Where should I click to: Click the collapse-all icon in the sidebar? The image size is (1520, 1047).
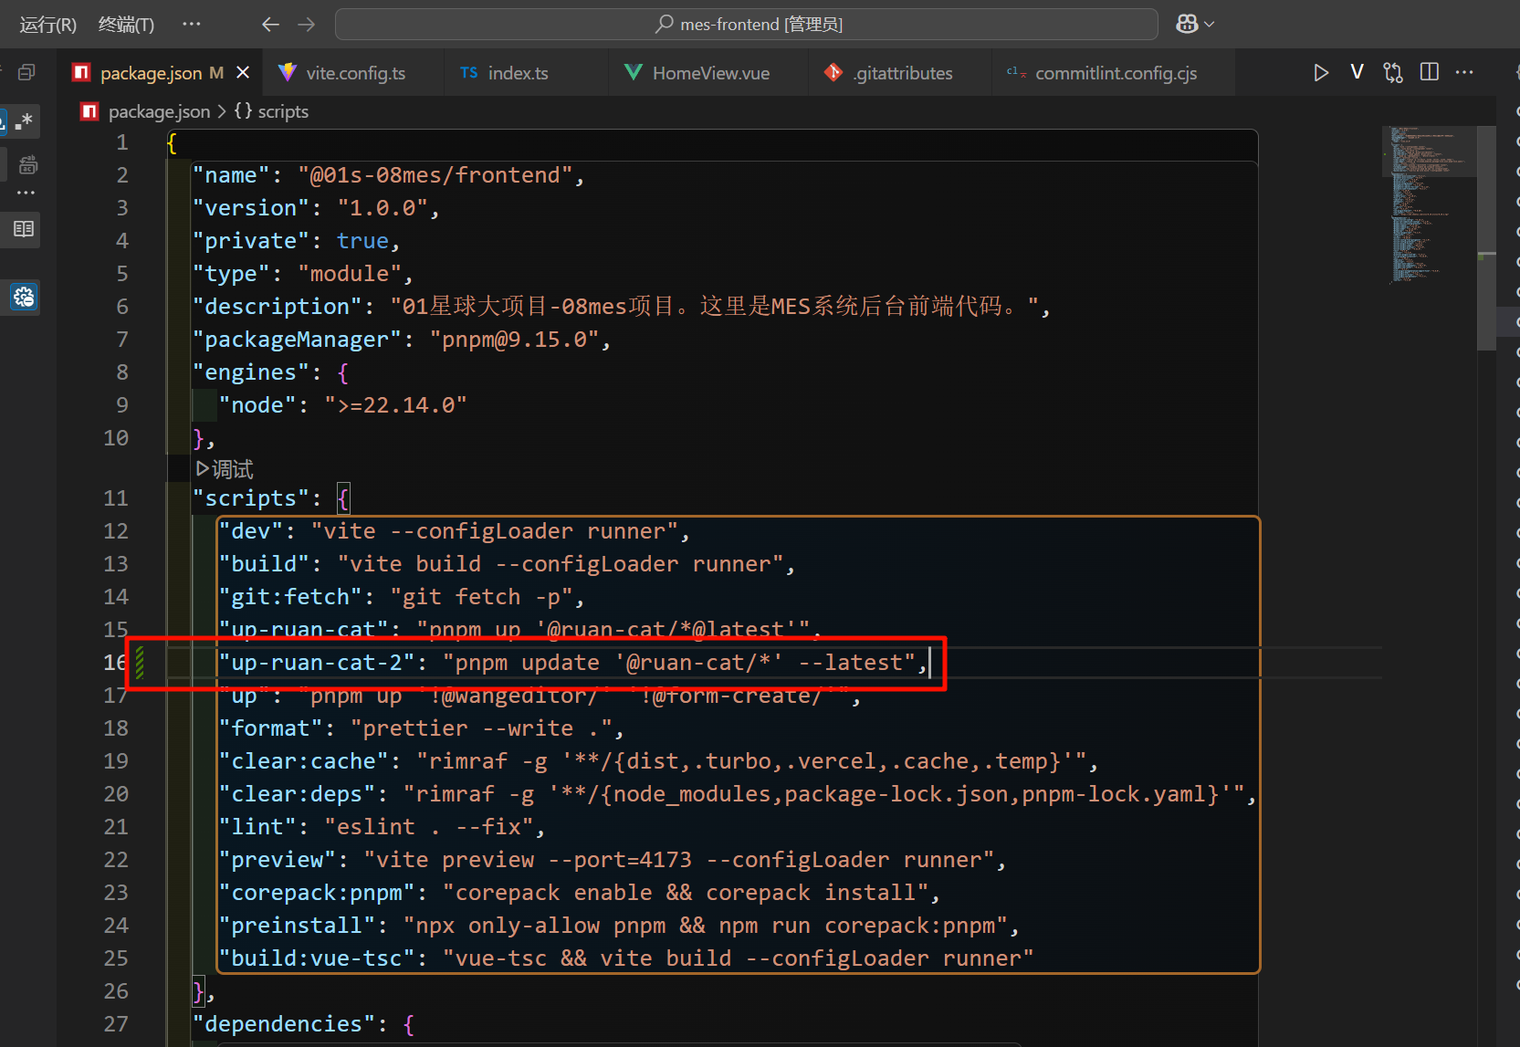pos(26,72)
